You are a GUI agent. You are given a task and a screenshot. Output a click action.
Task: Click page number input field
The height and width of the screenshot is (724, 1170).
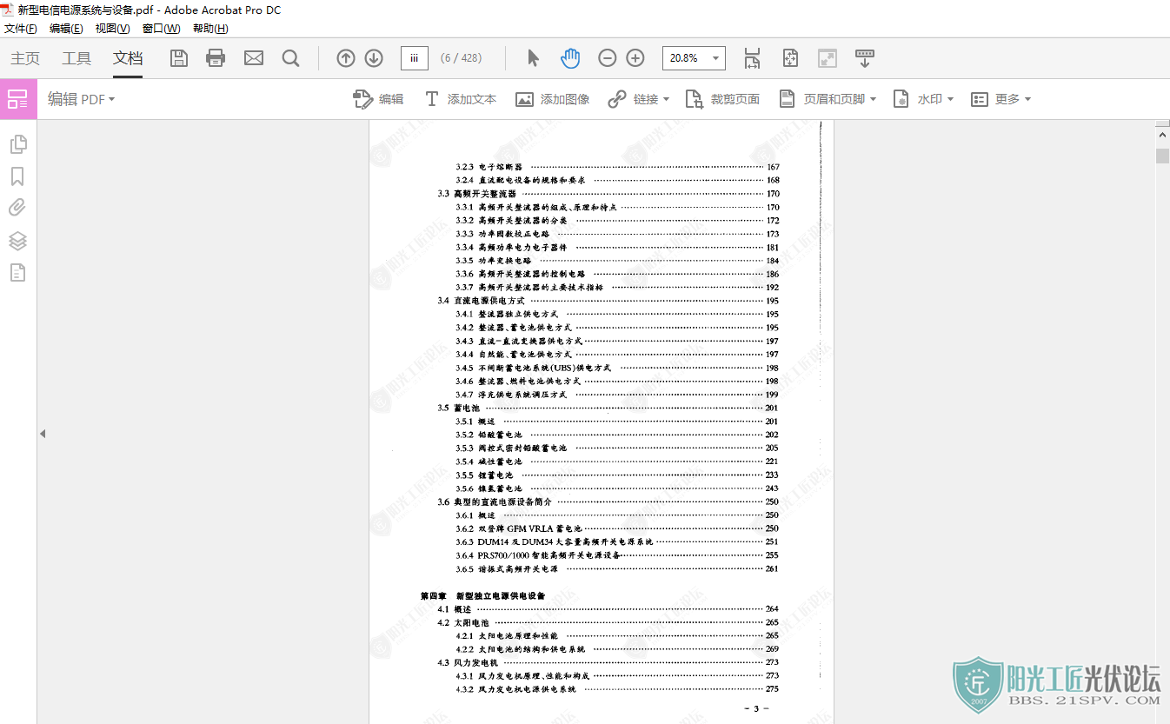pyautogui.click(x=414, y=58)
